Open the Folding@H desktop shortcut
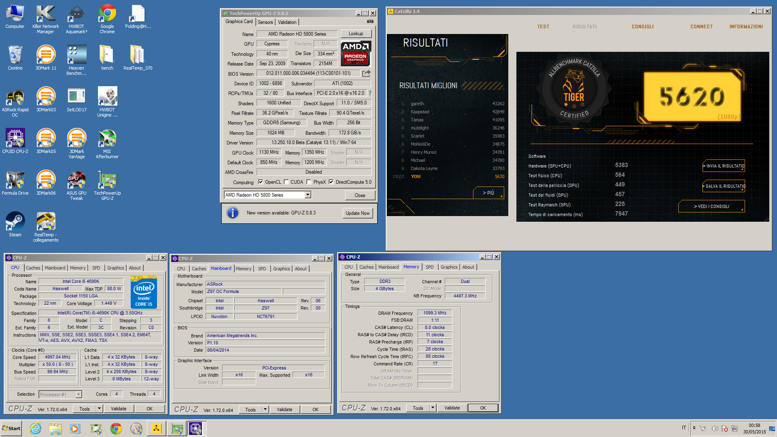Screen dimensions: 777x437 coord(138,17)
